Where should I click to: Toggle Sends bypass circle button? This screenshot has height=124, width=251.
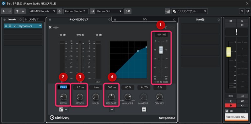(219, 19)
